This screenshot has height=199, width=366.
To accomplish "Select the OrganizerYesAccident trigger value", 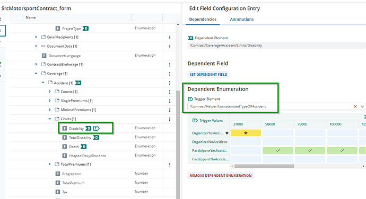I will click(207, 133).
